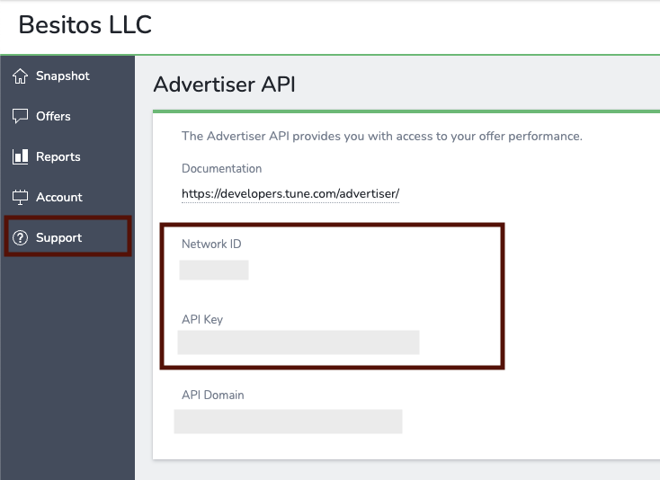
Task: Click the Account monitor icon
Action: point(20,197)
